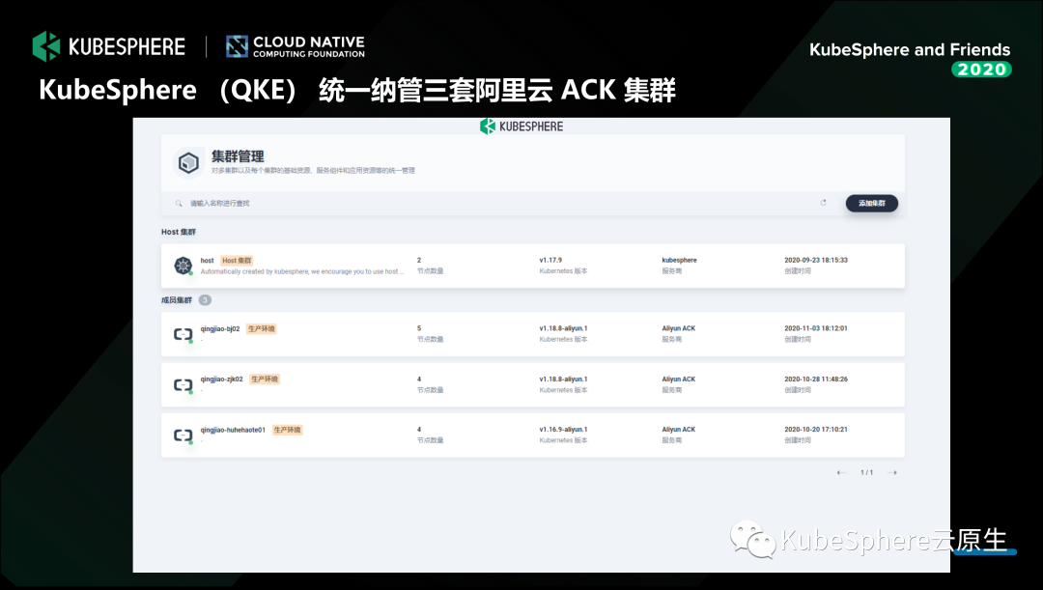Open the qingjiao-bj02 cluster
The height and width of the screenshot is (590, 1043).
pyautogui.click(x=533, y=334)
